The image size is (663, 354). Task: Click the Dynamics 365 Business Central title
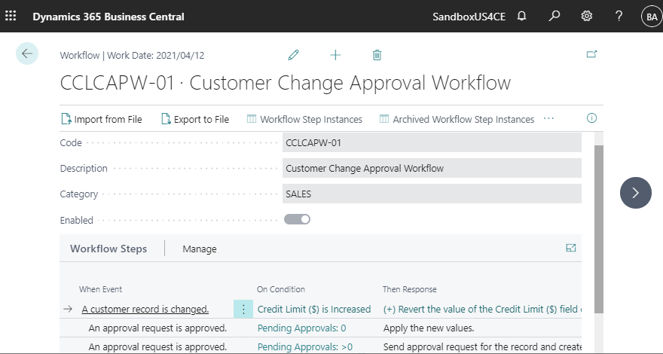(x=108, y=17)
